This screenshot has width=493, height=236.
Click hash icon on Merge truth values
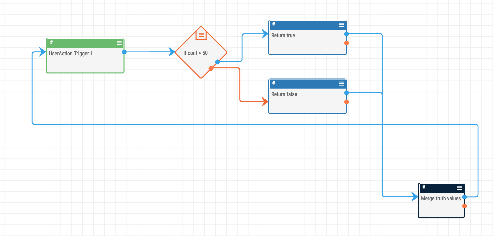424,187
